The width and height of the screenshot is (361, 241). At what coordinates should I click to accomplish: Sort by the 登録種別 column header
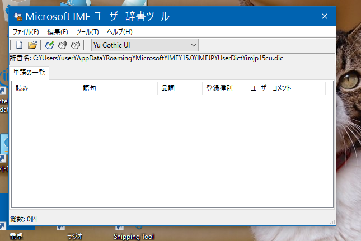[x=224, y=88]
